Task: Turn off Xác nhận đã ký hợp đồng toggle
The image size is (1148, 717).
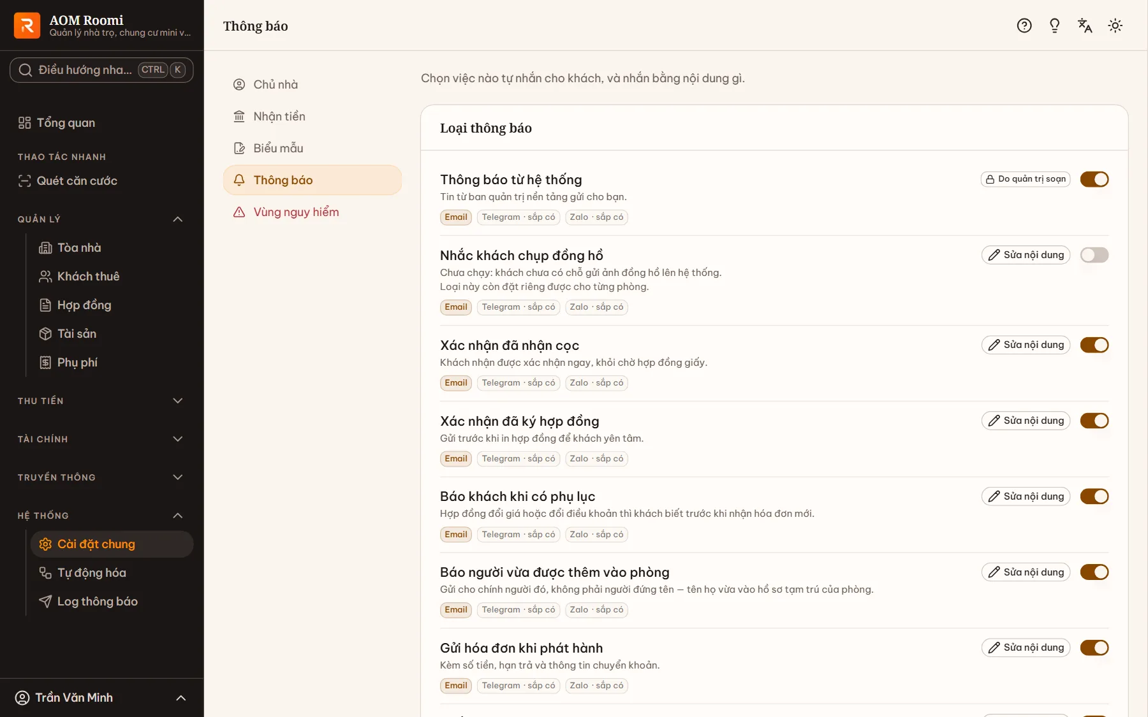Action: click(1094, 421)
